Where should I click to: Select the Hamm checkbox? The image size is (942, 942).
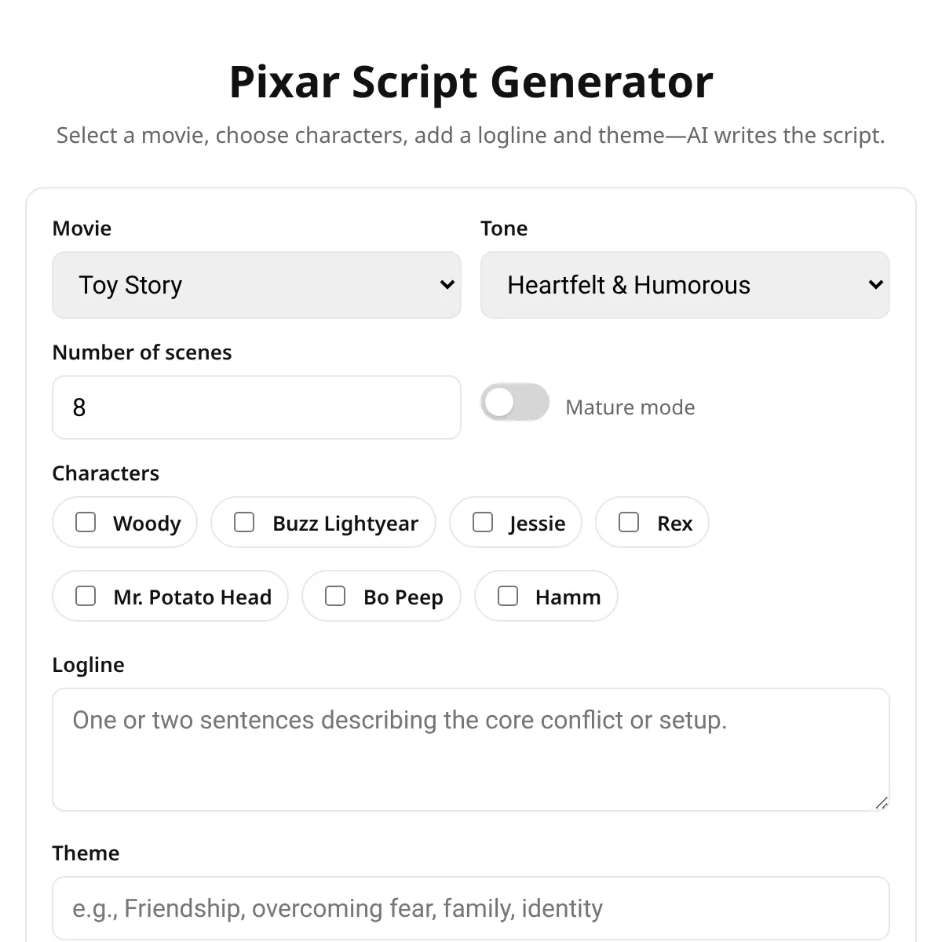[508, 596]
